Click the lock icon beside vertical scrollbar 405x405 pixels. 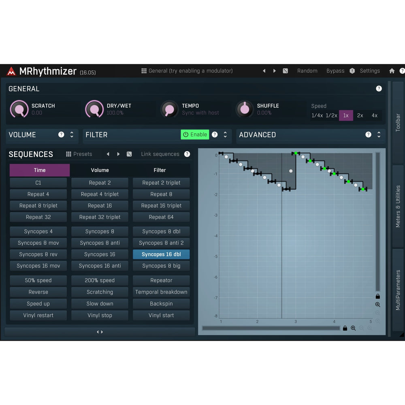[x=377, y=296]
